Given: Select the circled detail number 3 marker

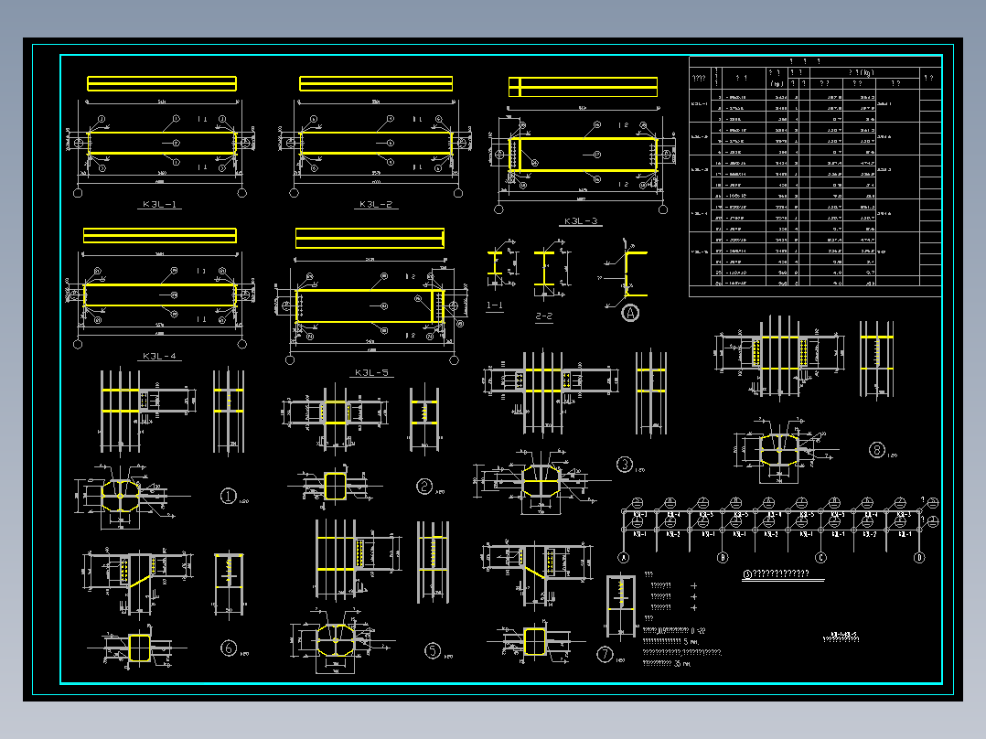Looking at the screenshot, I should coord(625,465).
